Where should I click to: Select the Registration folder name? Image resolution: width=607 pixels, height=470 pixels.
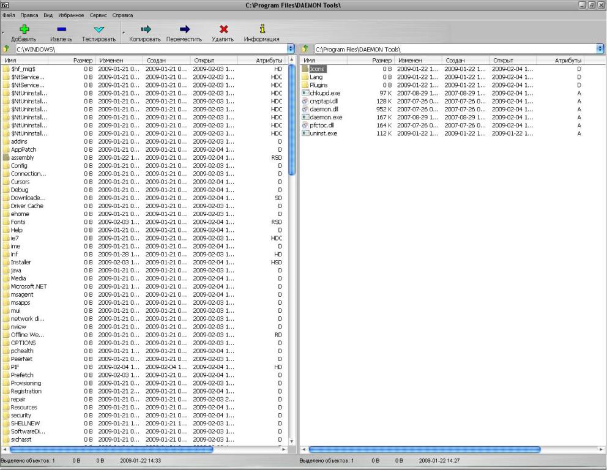point(26,392)
